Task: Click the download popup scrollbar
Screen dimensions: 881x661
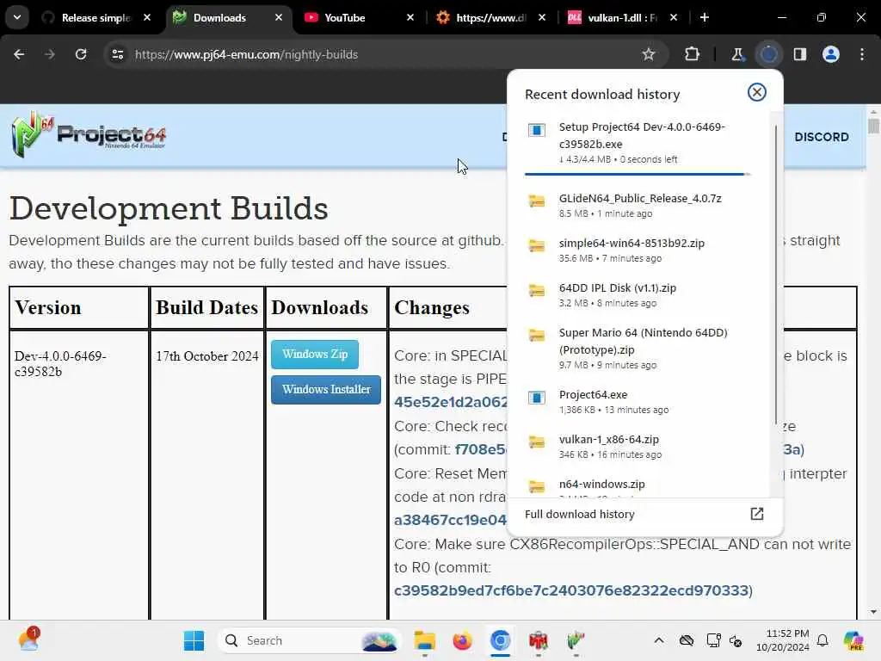Action: point(776,275)
